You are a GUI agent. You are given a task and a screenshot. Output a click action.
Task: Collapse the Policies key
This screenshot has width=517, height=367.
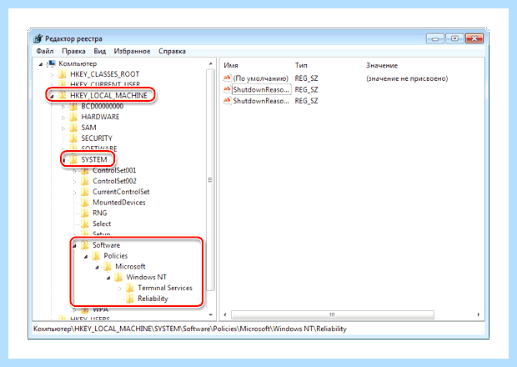pyautogui.click(x=86, y=256)
